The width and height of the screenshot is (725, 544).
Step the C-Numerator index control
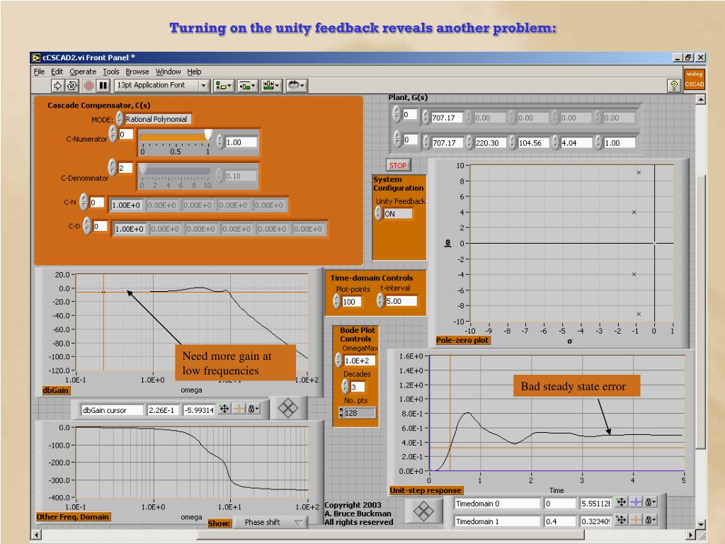click(113, 134)
